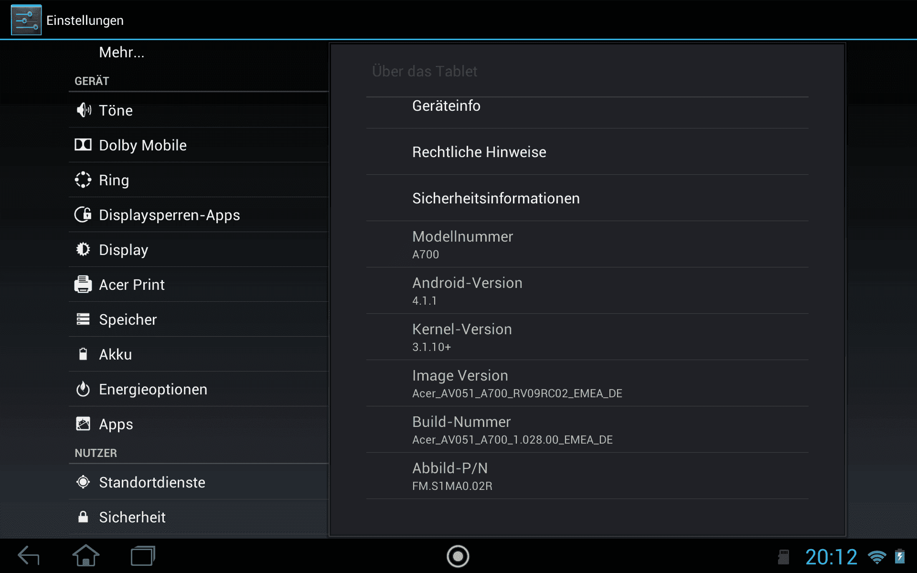Open Standortdienste settings
This screenshot has height=573, width=917.
199,482
